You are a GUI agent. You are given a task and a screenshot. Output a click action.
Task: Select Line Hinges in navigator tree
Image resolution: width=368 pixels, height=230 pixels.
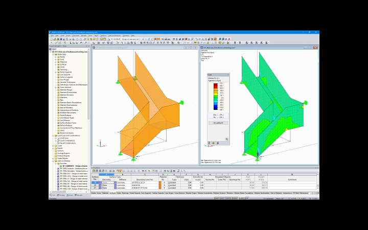tap(64, 80)
